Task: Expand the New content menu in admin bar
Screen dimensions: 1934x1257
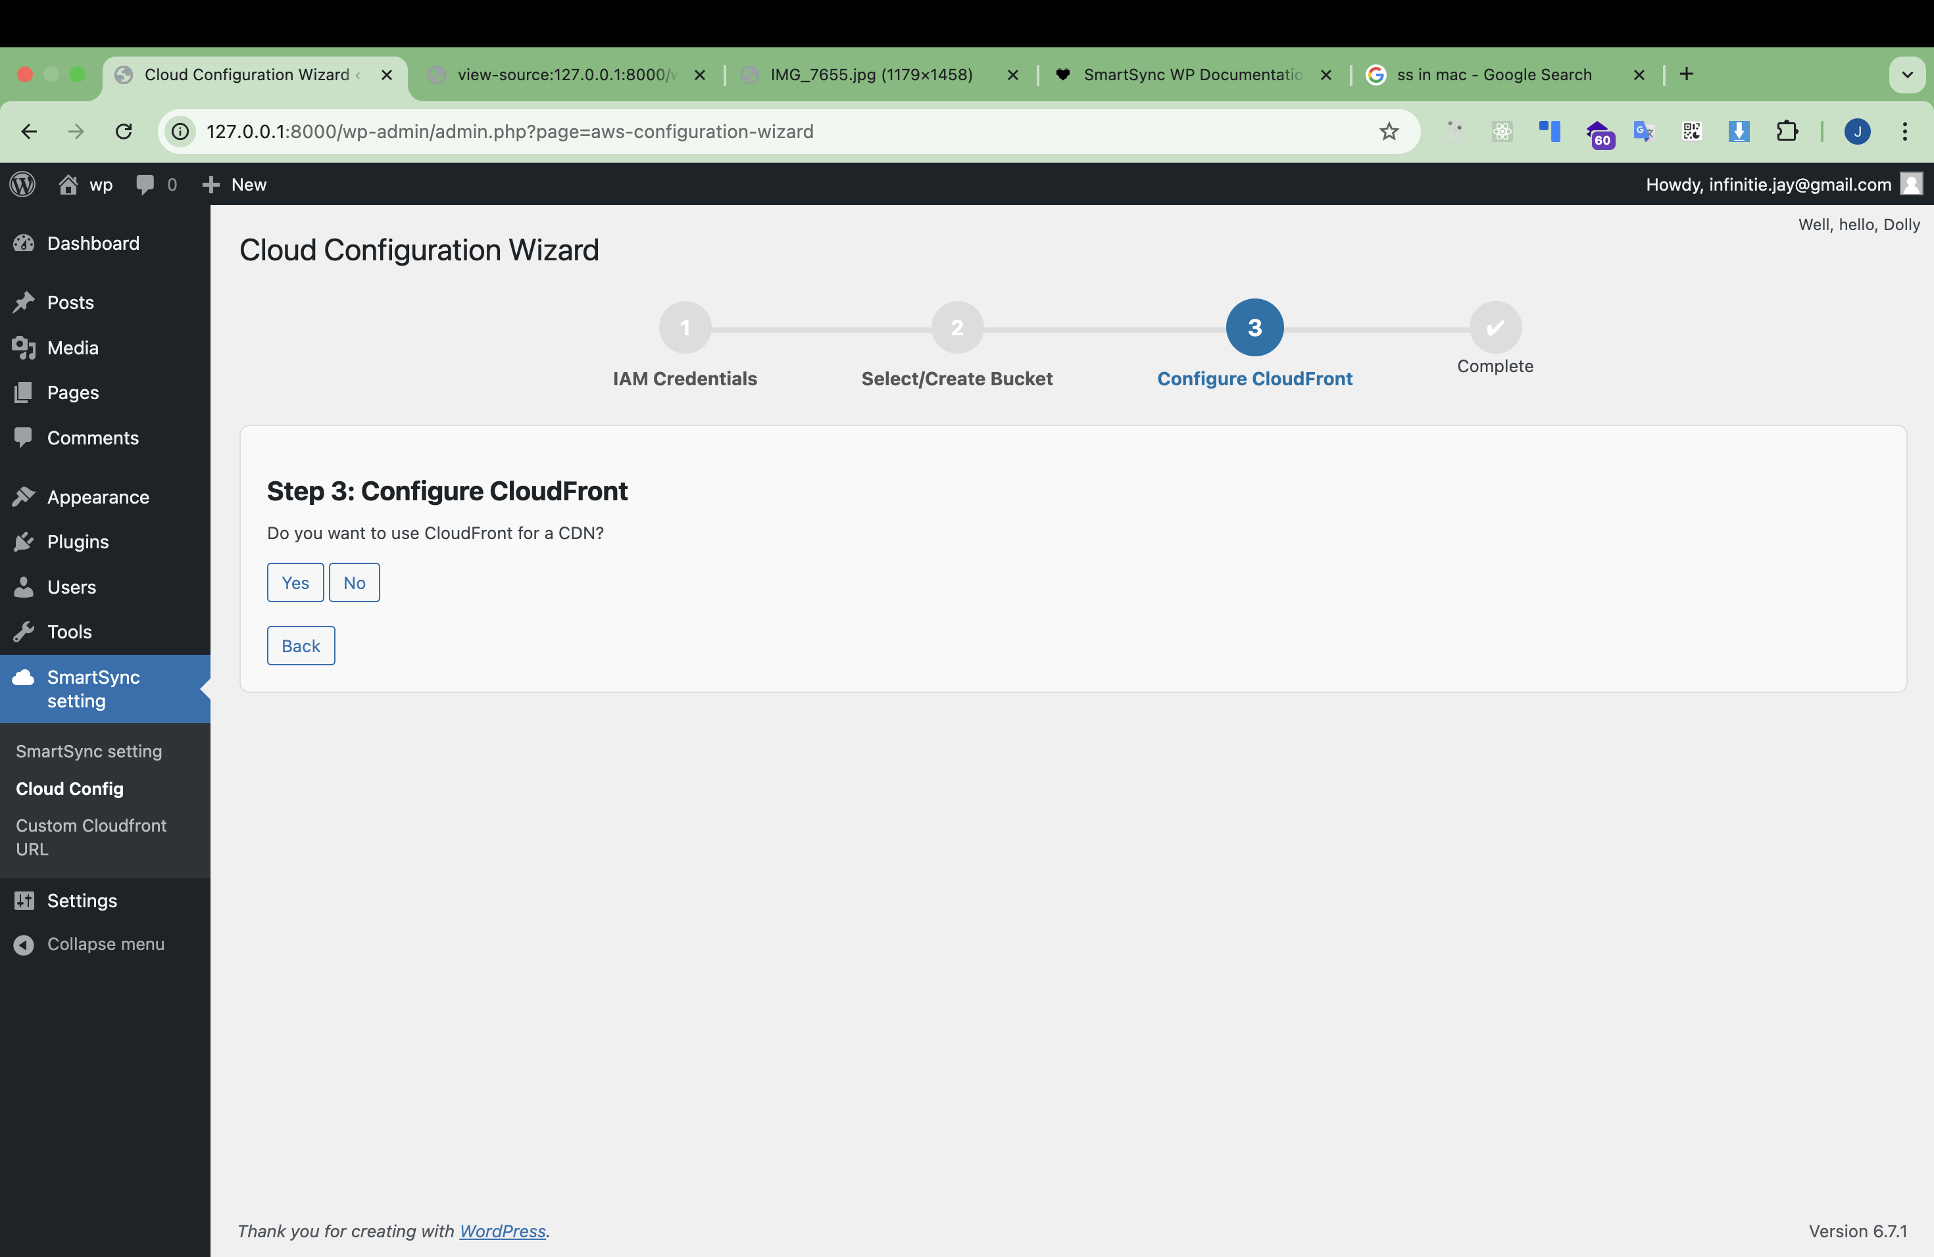Action: tap(234, 183)
